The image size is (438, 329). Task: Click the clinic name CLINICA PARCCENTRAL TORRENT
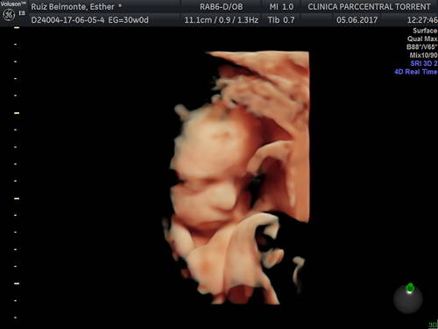369,7
